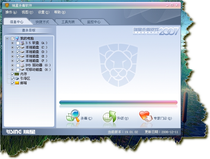Viewport: 210px width, 159px height.
Task: Click the heart and hand expert clinic icon
Action: pos(146,116)
